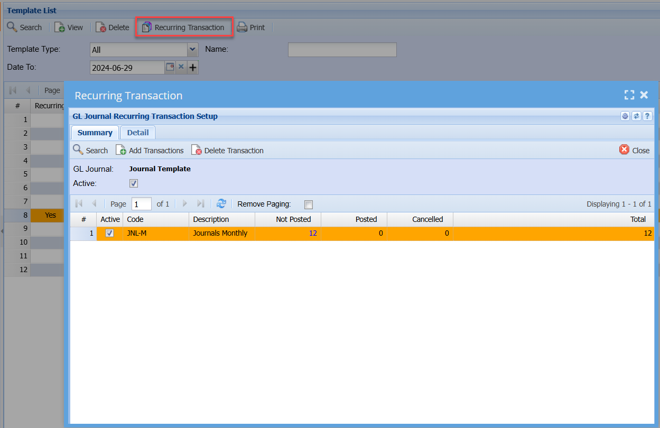The width and height of the screenshot is (660, 428).
Task: Click the Search icon in Recurring Transaction dialog
Action: coord(78,150)
